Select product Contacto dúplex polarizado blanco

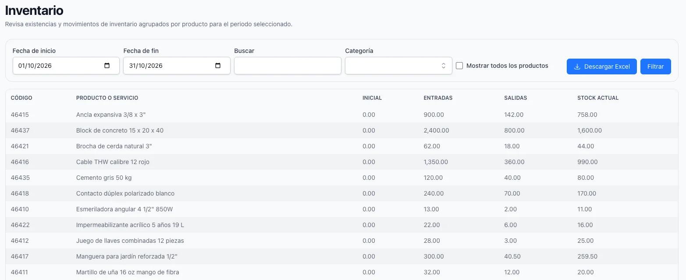click(x=125, y=193)
